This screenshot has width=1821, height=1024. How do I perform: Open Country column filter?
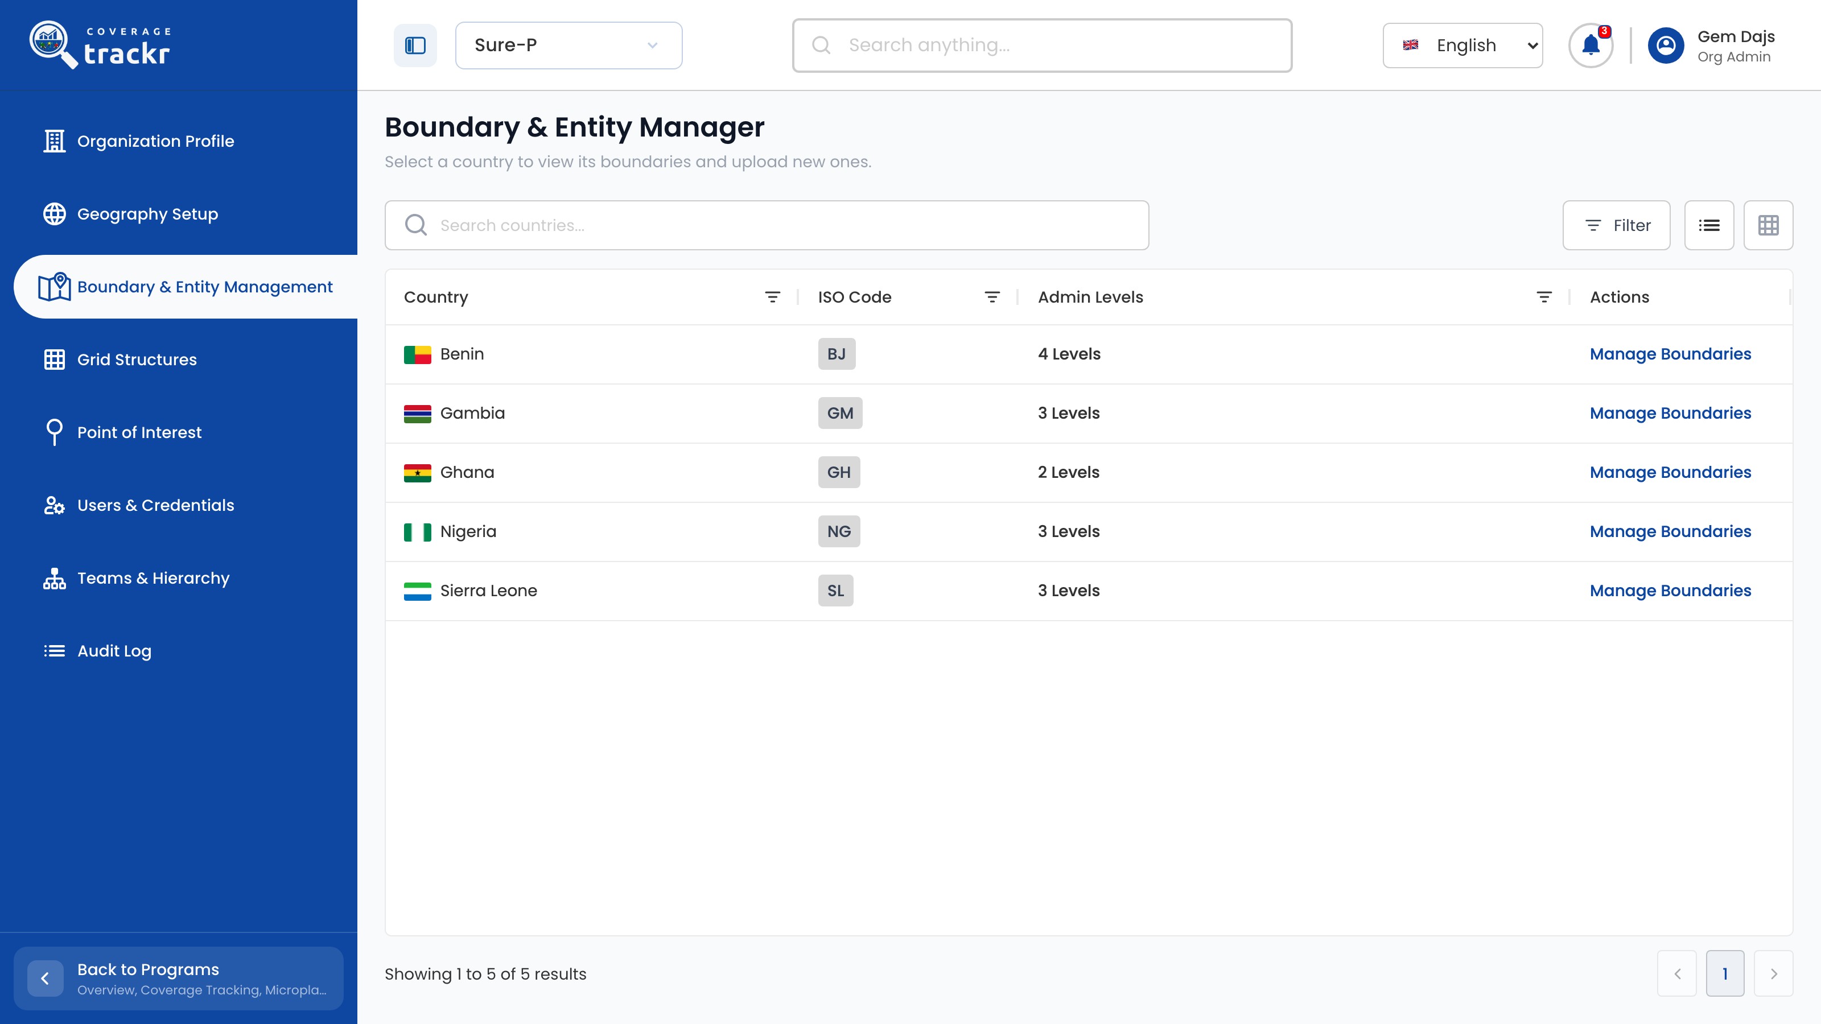pos(773,297)
